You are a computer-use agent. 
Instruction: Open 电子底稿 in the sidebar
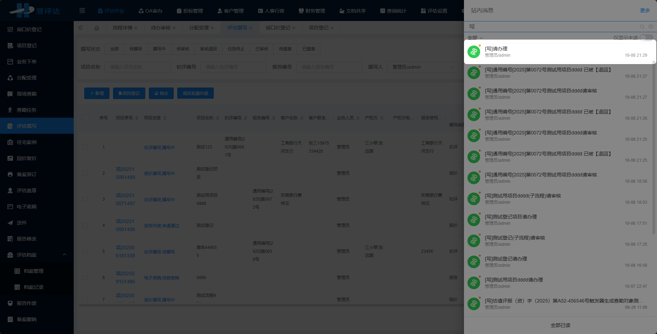(27, 207)
